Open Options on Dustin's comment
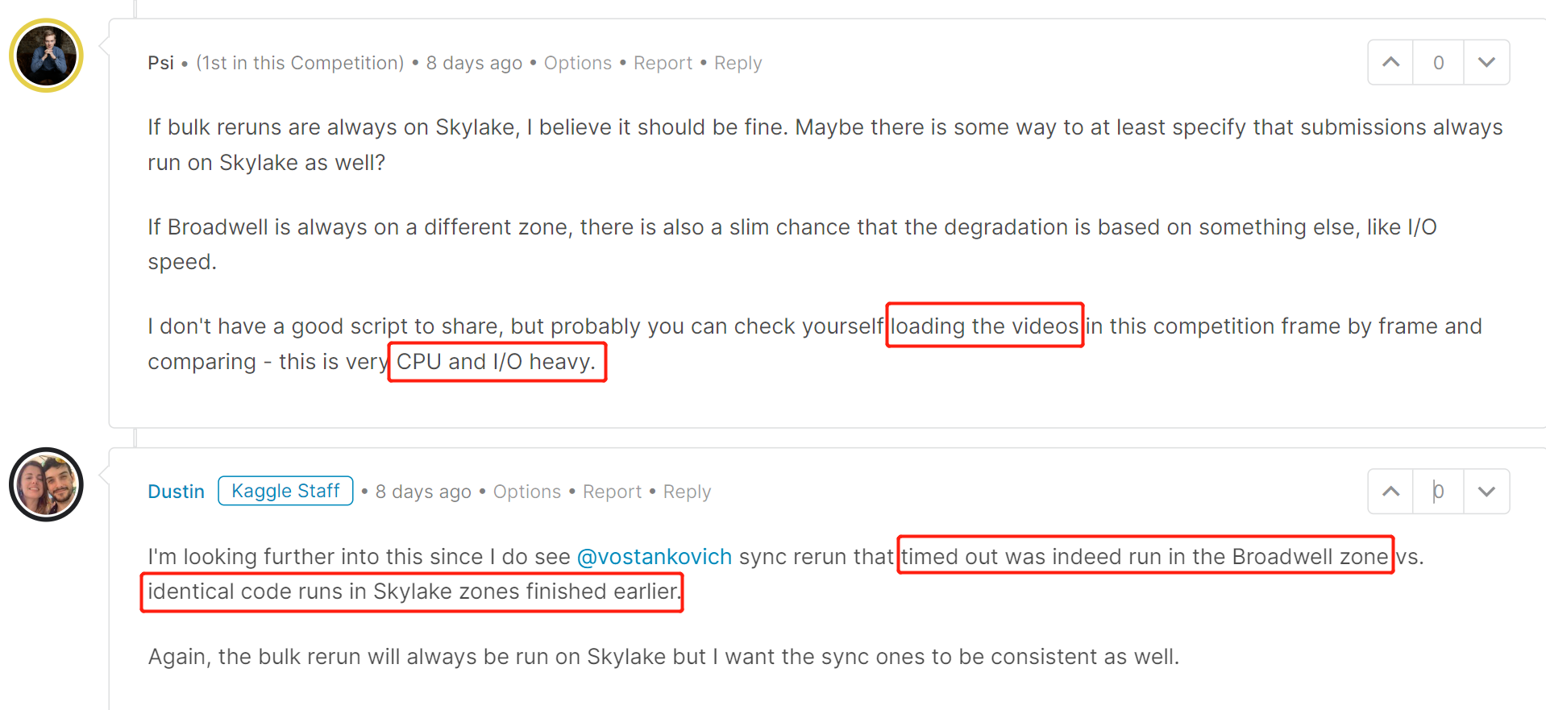Screen dimensions: 1546x710 (x=527, y=492)
